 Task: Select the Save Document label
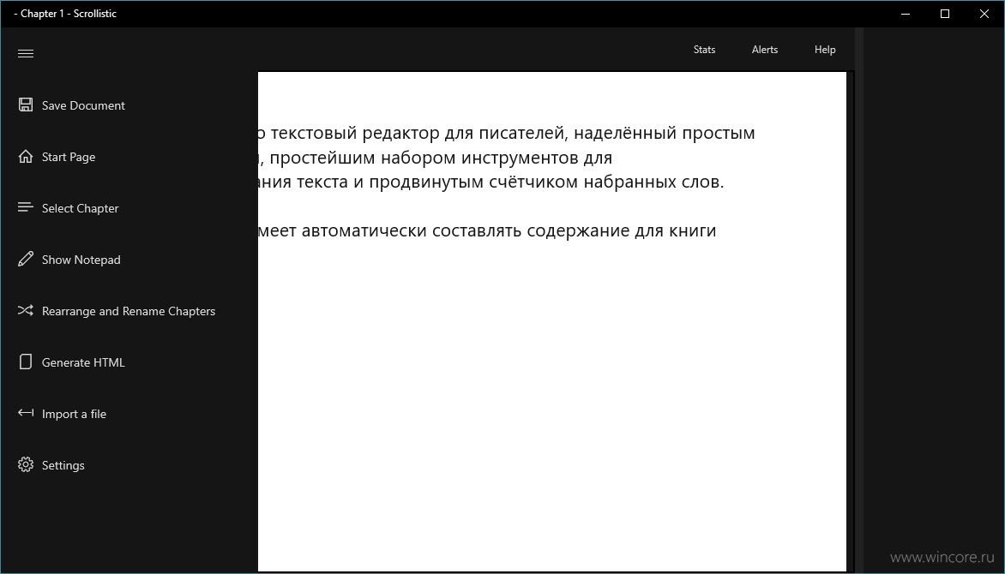click(x=83, y=105)
